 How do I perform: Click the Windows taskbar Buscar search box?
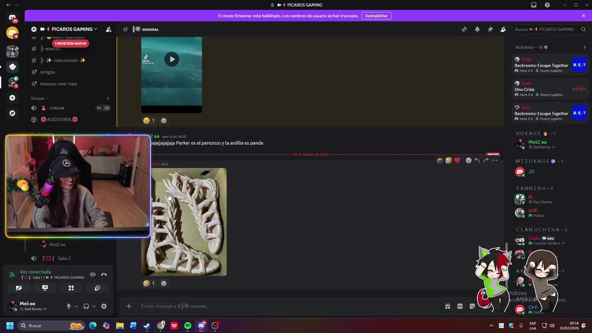52,326
